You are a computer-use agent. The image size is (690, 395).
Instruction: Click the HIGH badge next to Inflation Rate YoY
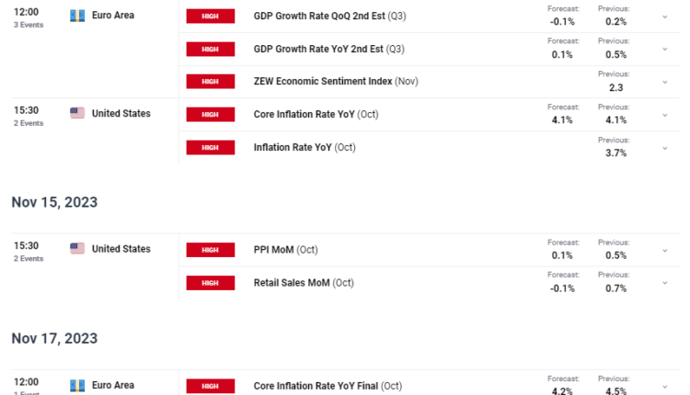click(x=210, y=147)
